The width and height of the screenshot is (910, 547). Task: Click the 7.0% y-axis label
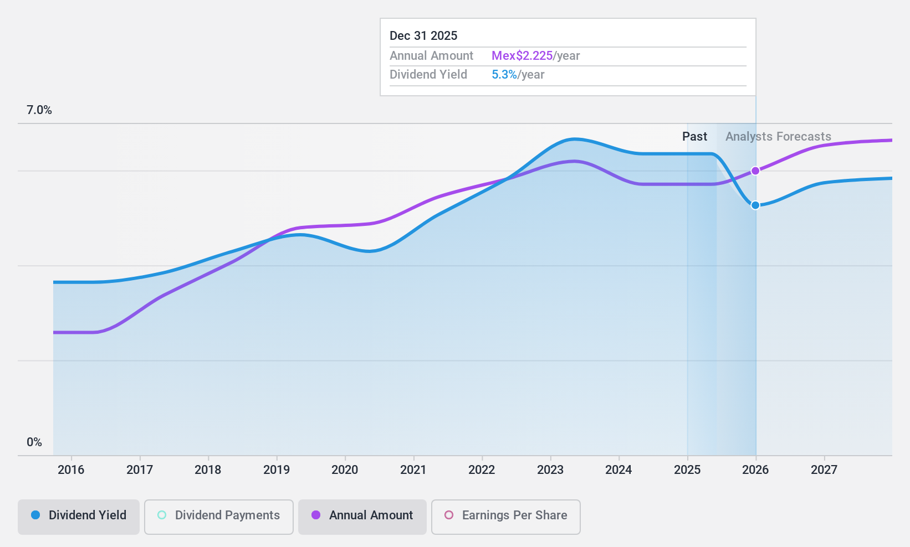[x=39, y=110]
